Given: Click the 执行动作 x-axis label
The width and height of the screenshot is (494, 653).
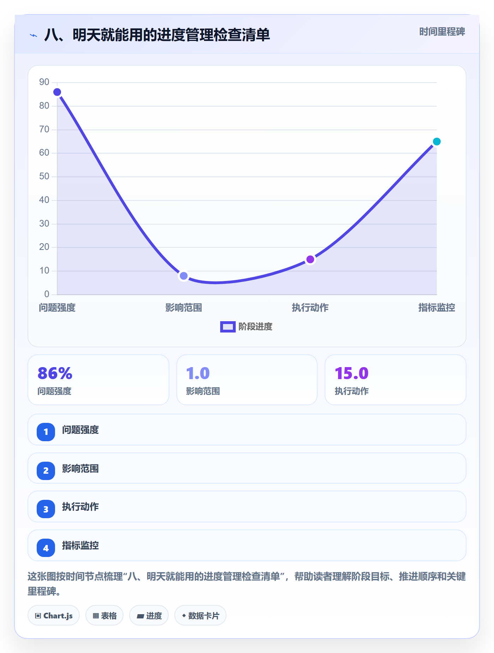Looking at the screenshot, I should 310,308.
